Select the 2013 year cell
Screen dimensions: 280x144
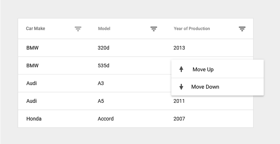click(x=179, y=48)
